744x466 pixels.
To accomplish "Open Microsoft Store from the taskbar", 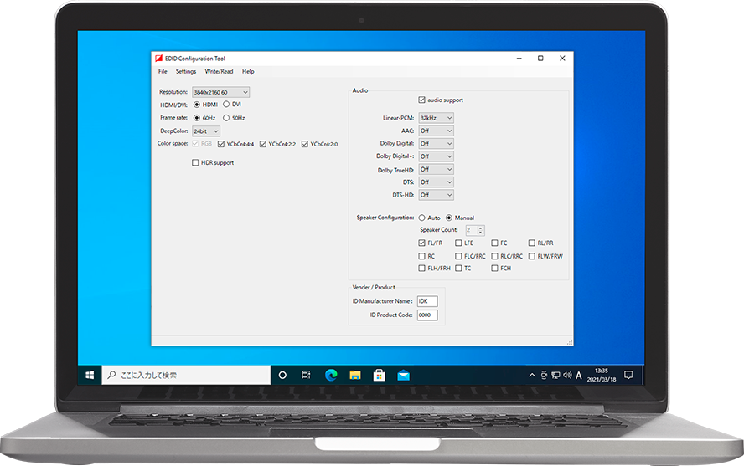I will [379, 376].
